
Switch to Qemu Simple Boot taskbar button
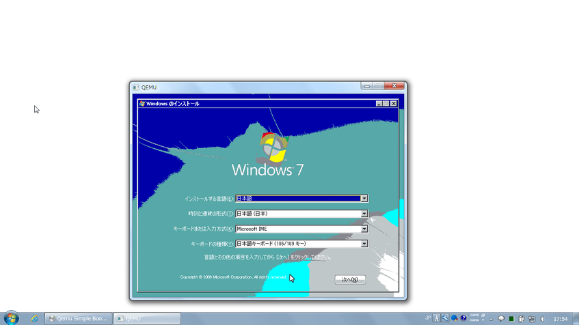(79, 318)
